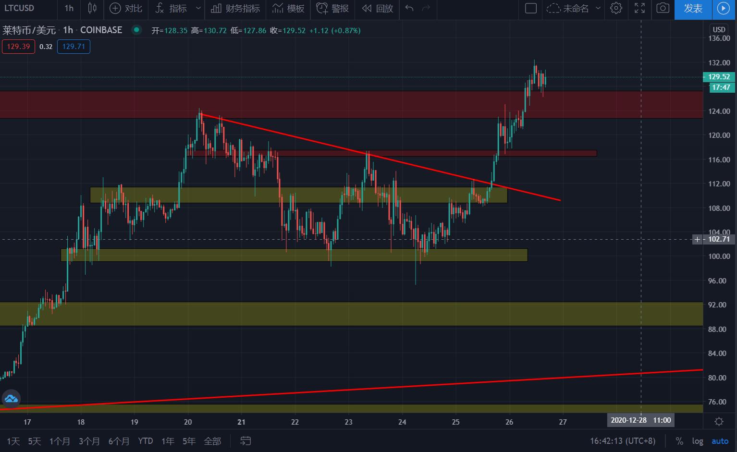
Task: Click the 高=130.72 high value in legend
Action: coord(209,30)
